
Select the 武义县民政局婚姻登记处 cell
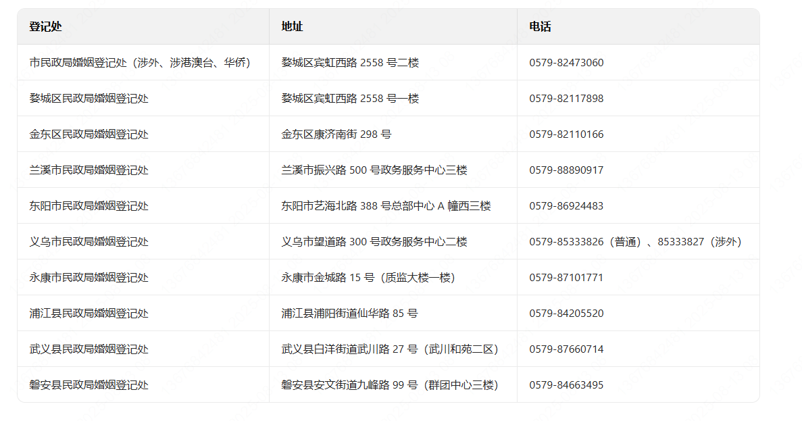[143, 349]
